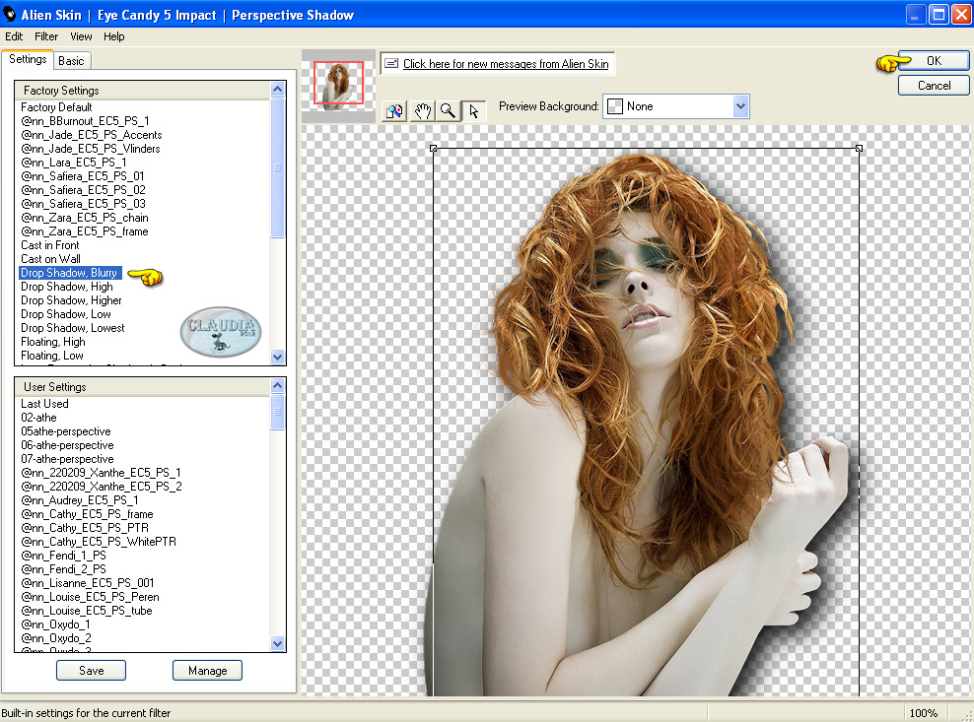
Task: Select 07-athe-perspective user setting
Action: (x=67, y=459)
